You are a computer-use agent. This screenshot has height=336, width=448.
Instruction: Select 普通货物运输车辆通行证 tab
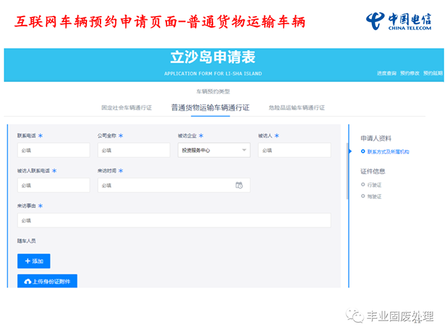[x=210, y=108]
